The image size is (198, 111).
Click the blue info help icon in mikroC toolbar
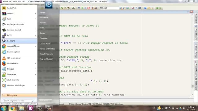145,8
